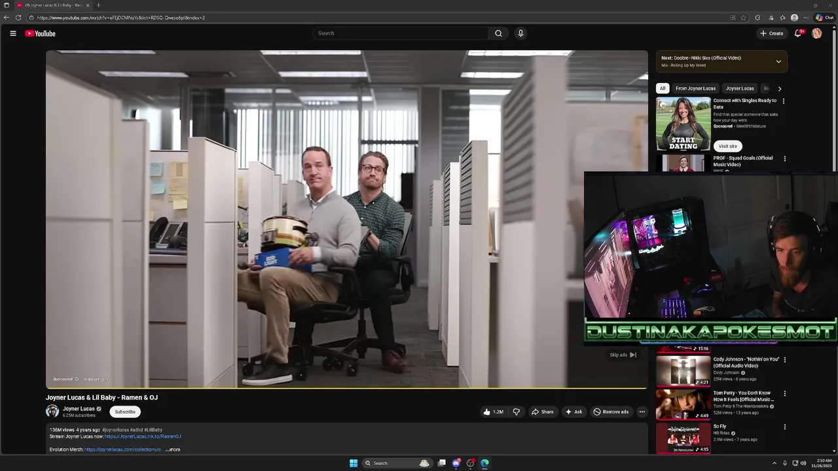The image size is (838, 471).
Task: Click the search magnifier button
Action: [x=498, y=33]
